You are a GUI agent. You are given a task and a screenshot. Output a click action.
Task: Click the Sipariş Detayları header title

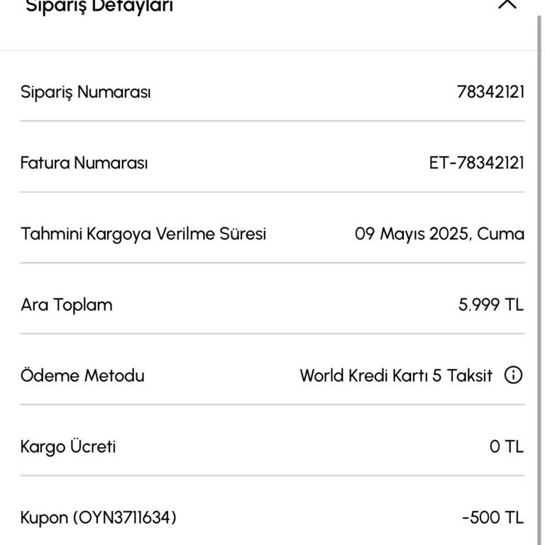point(99,6)
